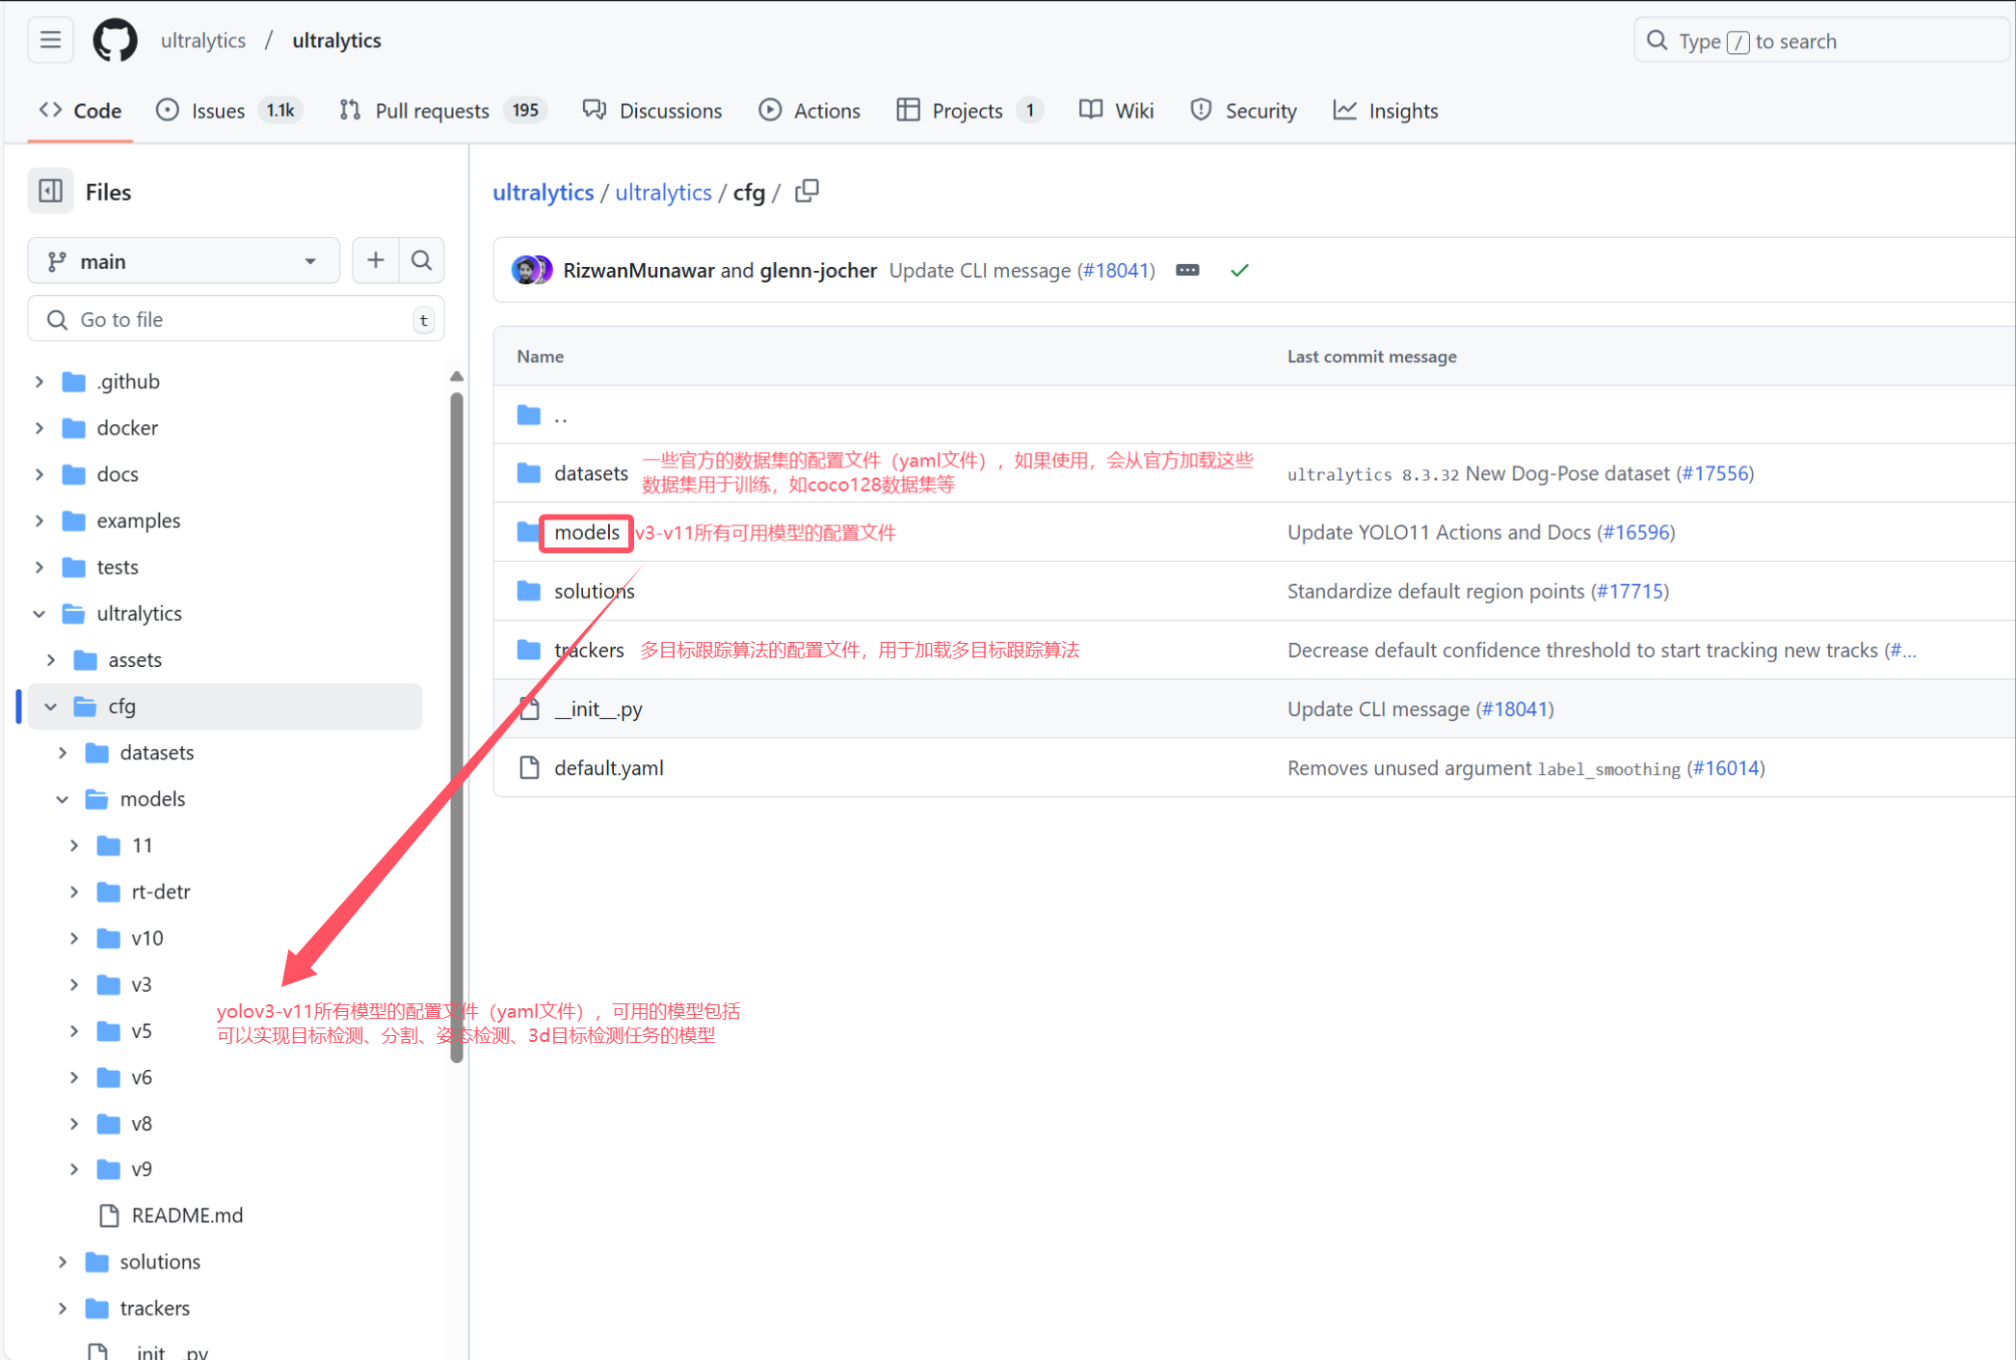This screenshot has width=2016, height=1360.
Task: Collapse the cfg folder chevron
Action: [x=51, y=707]
